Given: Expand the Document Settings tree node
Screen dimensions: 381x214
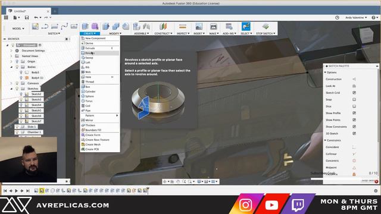Looking at the screenshot, I should pyautogui.click(x=11, y=51).
